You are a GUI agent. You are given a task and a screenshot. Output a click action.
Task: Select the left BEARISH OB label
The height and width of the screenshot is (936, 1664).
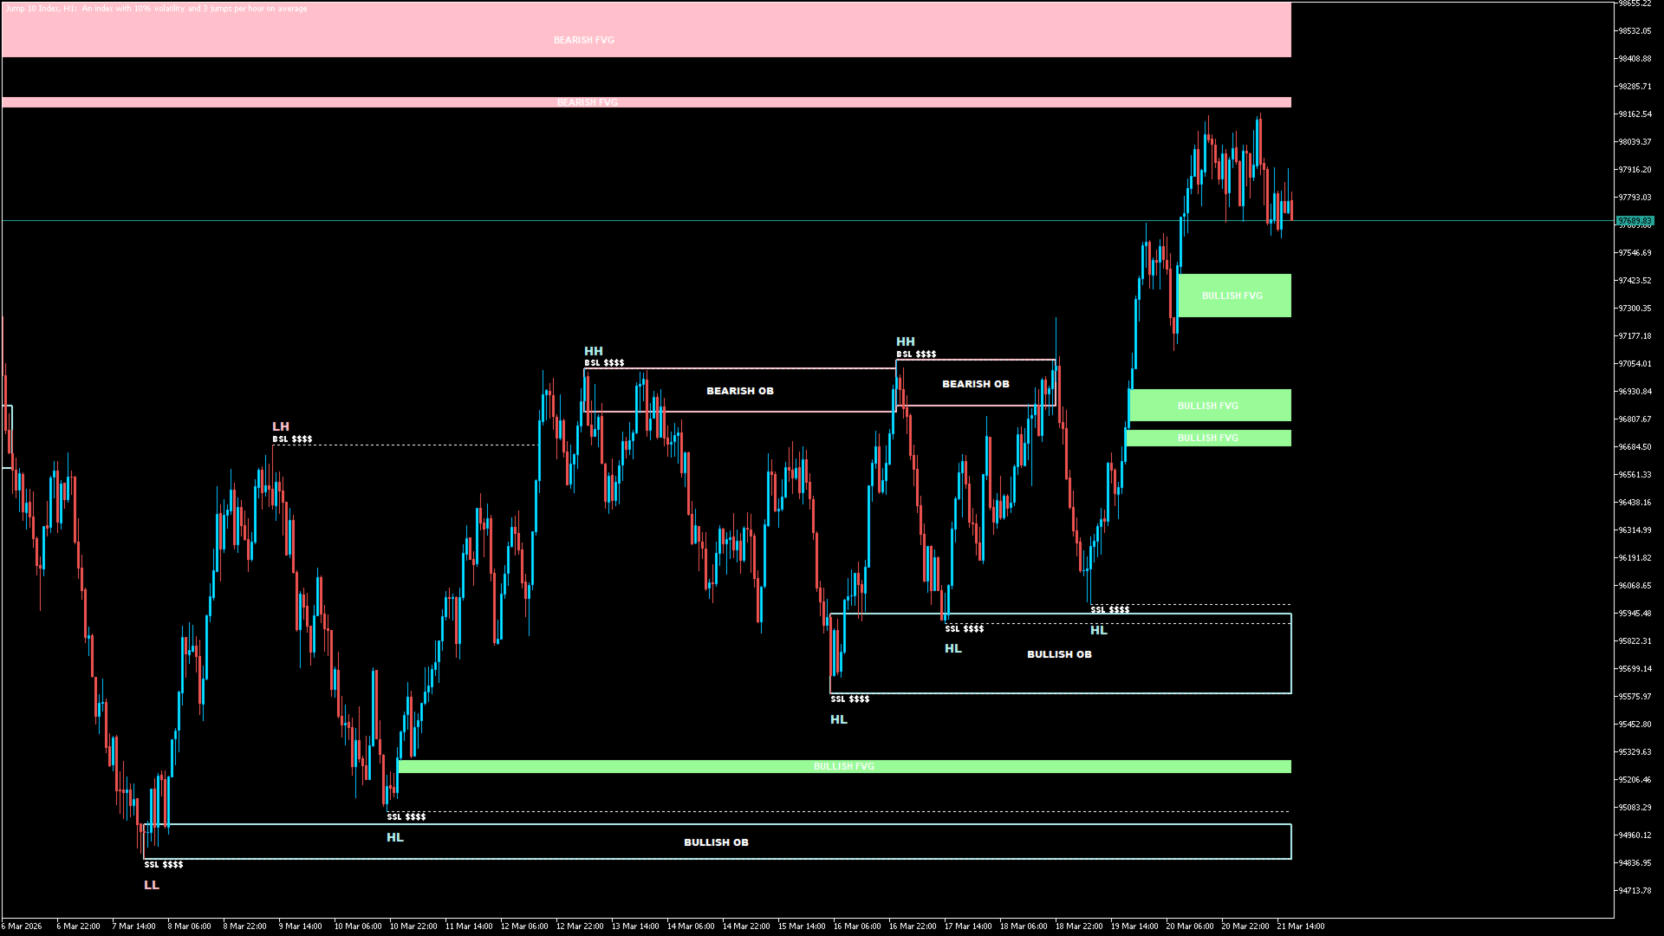(739, 391)
